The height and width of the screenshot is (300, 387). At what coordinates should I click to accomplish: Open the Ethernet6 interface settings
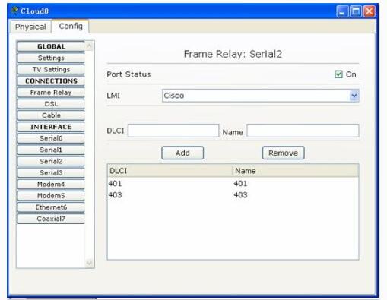click(x=51, y=207)
